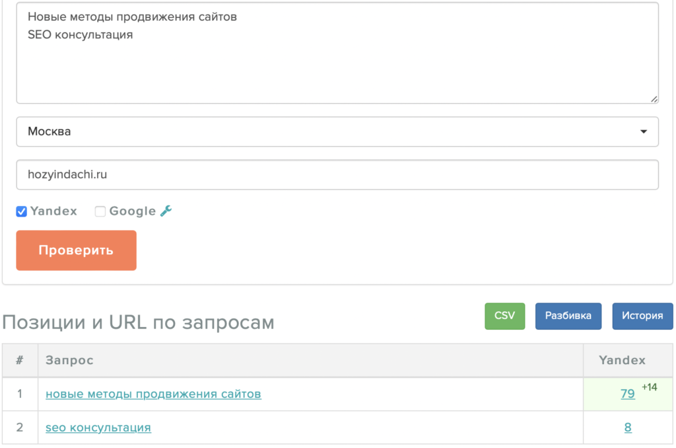The height and width of the screenshot is (448, 676).
Task: Download results with CSV button
Action: (505, 316)
